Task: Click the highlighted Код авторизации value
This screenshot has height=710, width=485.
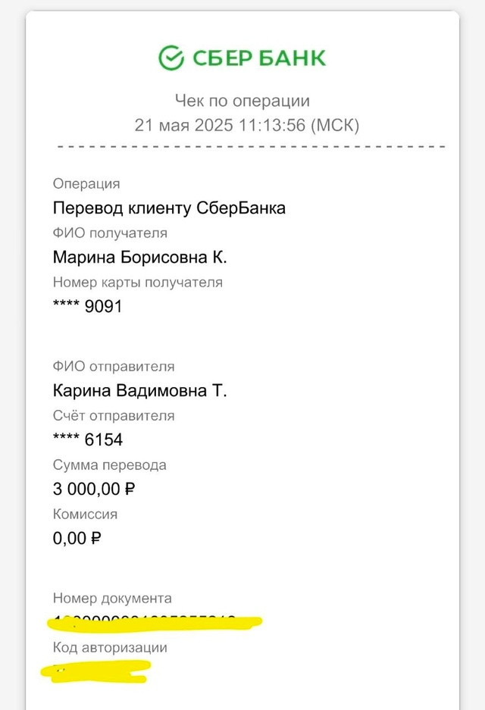Action: tap(96, 671)
